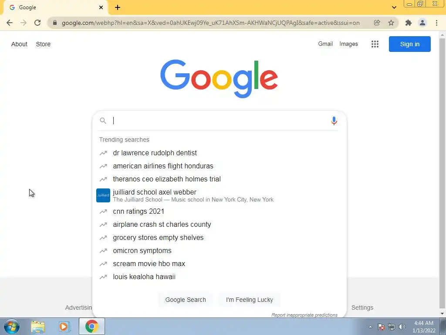
Task: Share this page using the share icon
Action: point(377,23)
